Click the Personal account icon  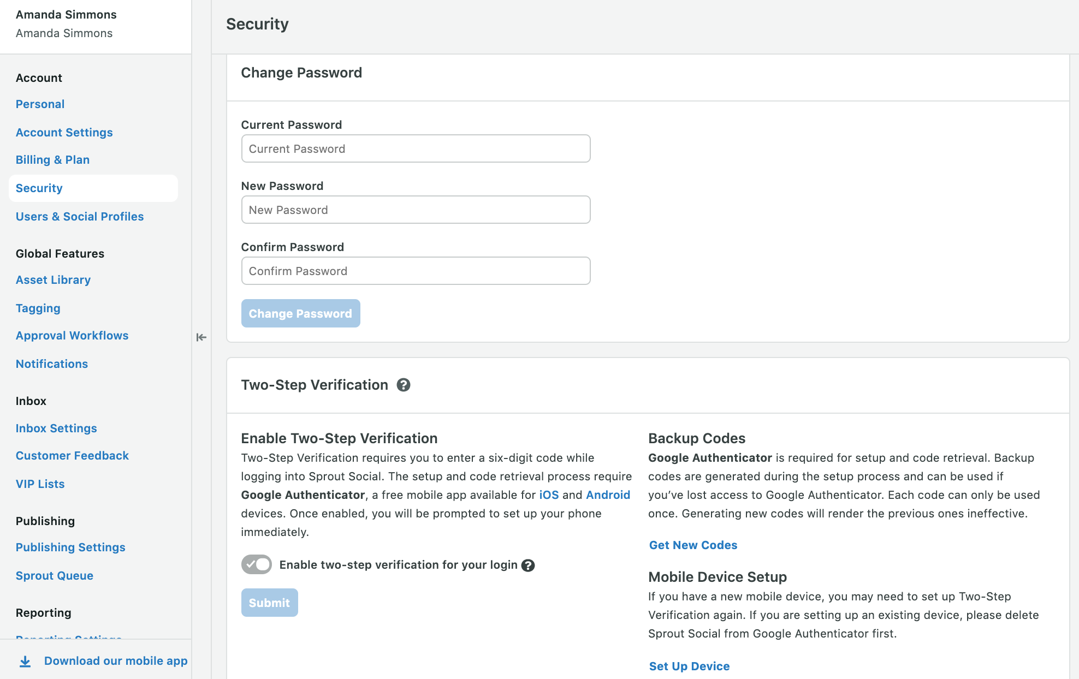tap(40, 104)
